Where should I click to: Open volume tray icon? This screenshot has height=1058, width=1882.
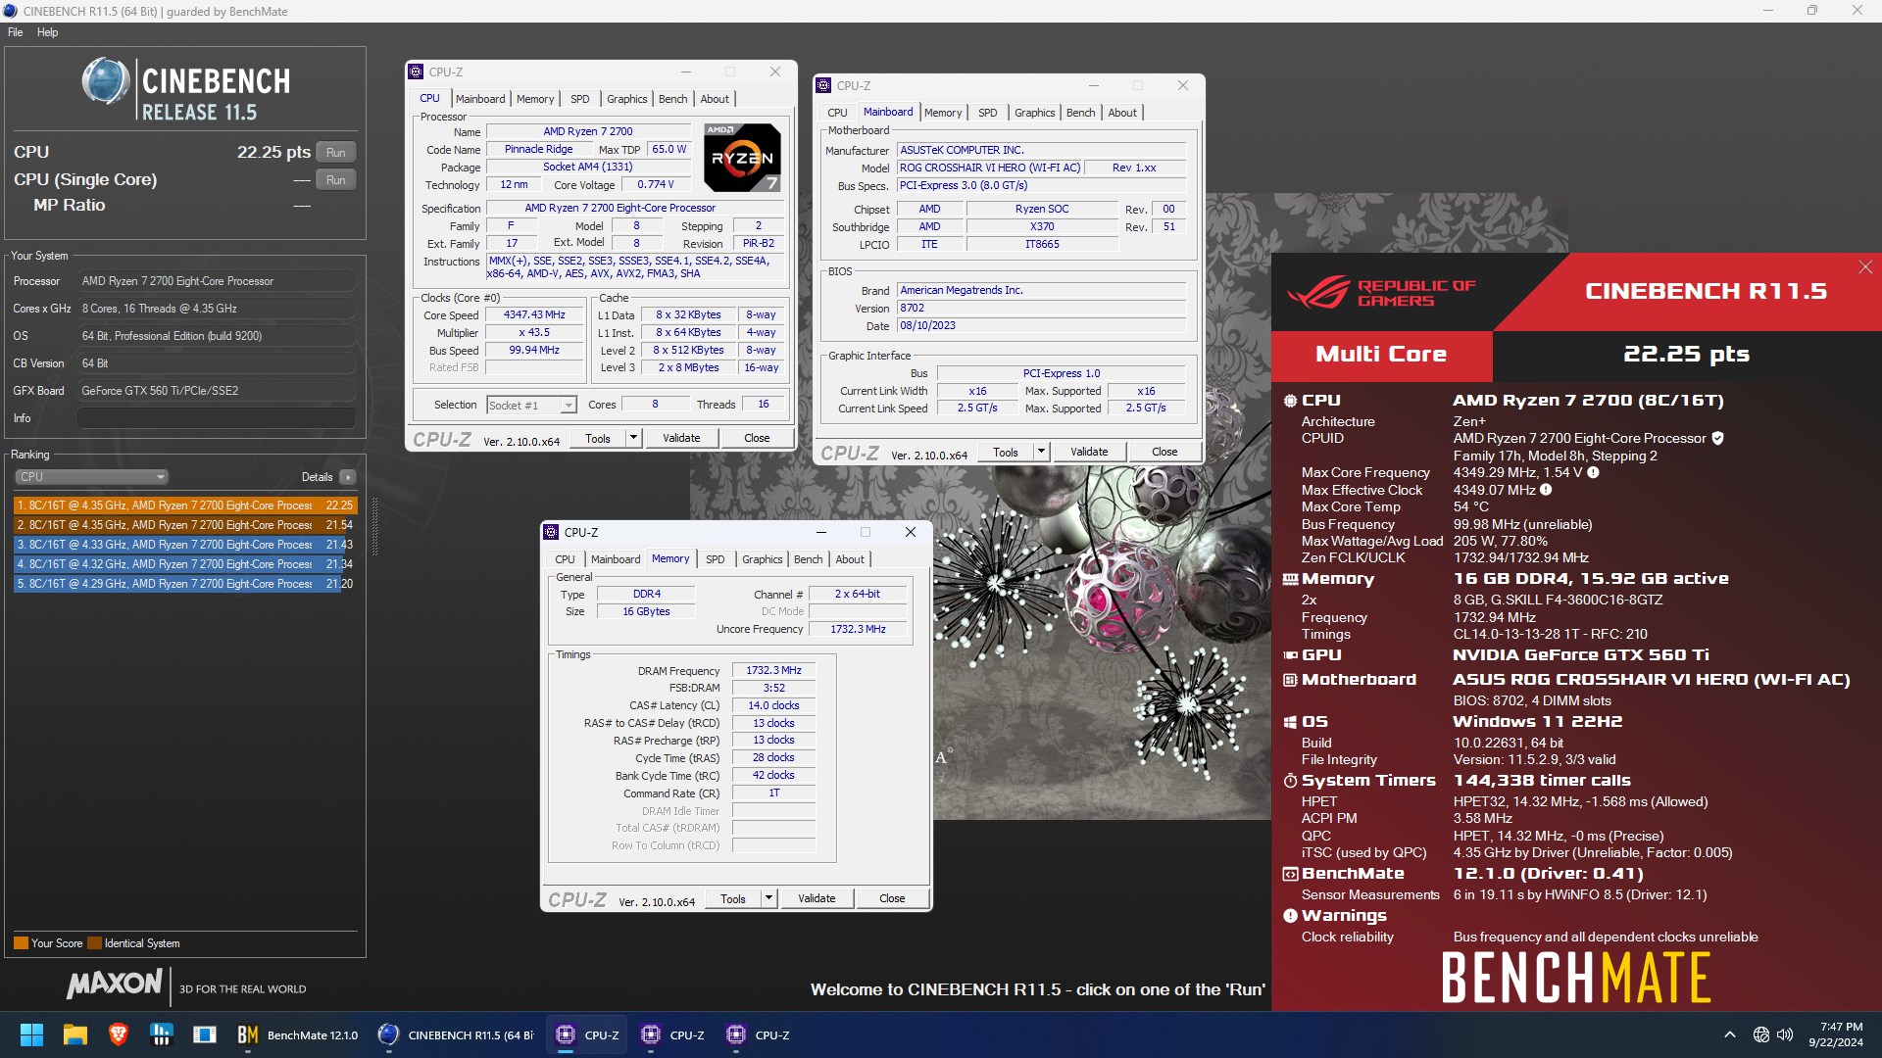tap(1785, 1034)
